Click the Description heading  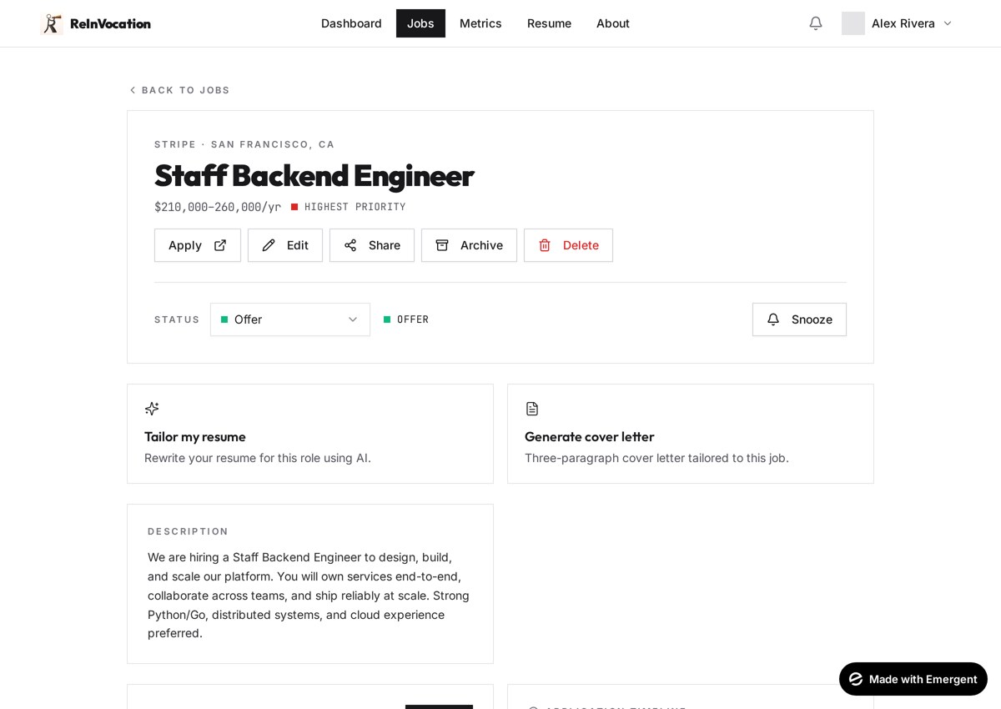coord(188,531)
